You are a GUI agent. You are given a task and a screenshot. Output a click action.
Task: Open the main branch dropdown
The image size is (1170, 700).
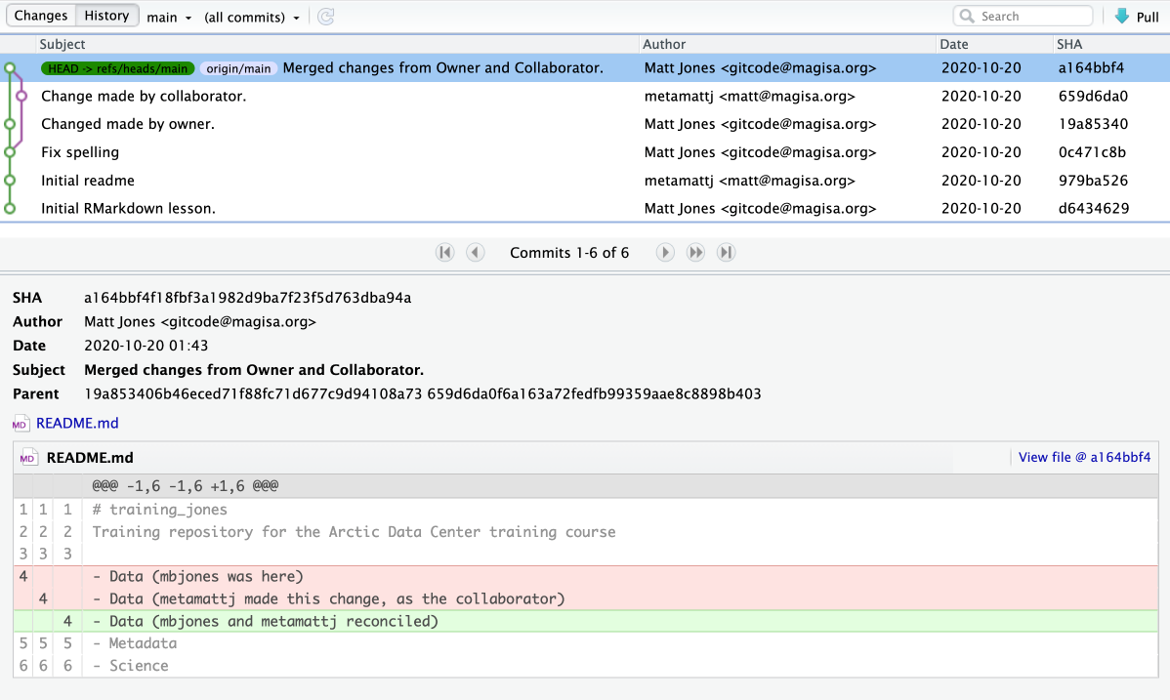coord(169,18)
